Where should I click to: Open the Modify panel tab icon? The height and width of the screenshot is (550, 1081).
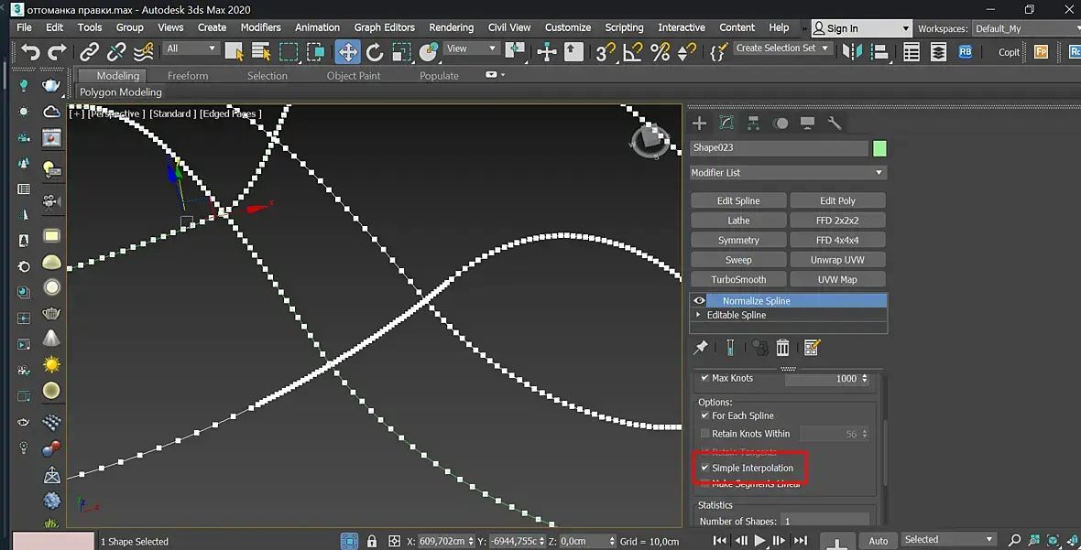pyautogui.click(x=726, y=124)
